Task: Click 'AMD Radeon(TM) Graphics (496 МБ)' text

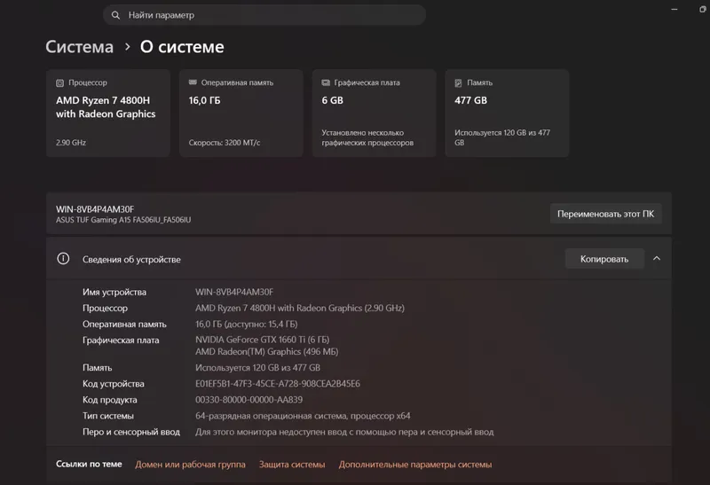Action: (x=267, y=351)
